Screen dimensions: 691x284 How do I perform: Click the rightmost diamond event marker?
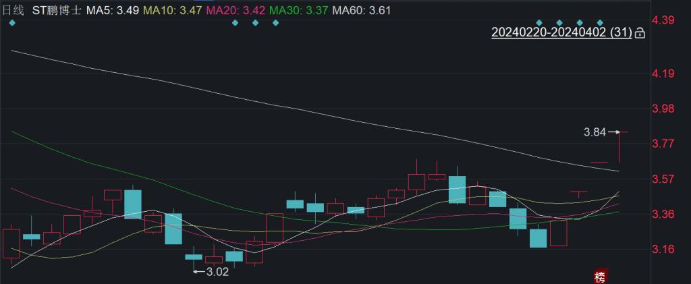(x=600, y=23)
